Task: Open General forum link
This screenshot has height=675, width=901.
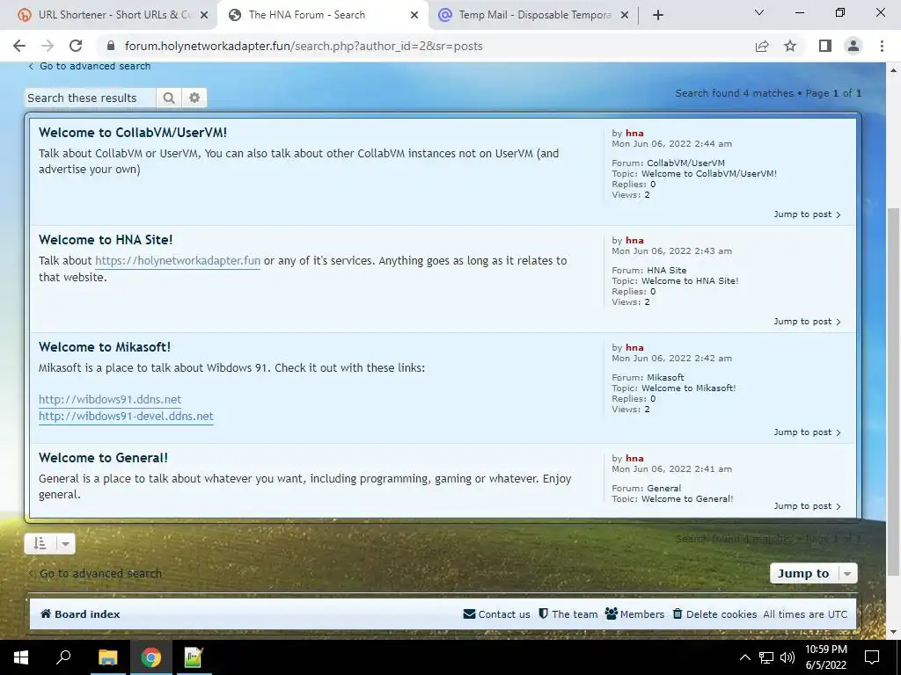Action: click(663, 489)
